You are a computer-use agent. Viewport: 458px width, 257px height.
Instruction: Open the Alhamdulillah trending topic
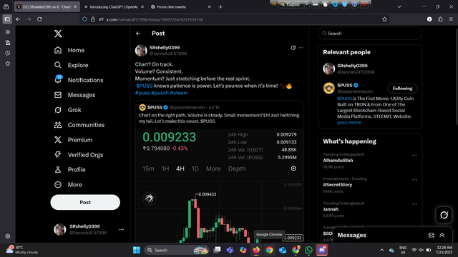click(338, 160)
